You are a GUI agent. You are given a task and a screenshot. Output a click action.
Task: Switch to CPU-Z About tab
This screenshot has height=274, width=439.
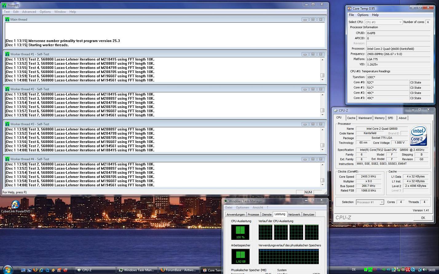pos(402,118)
